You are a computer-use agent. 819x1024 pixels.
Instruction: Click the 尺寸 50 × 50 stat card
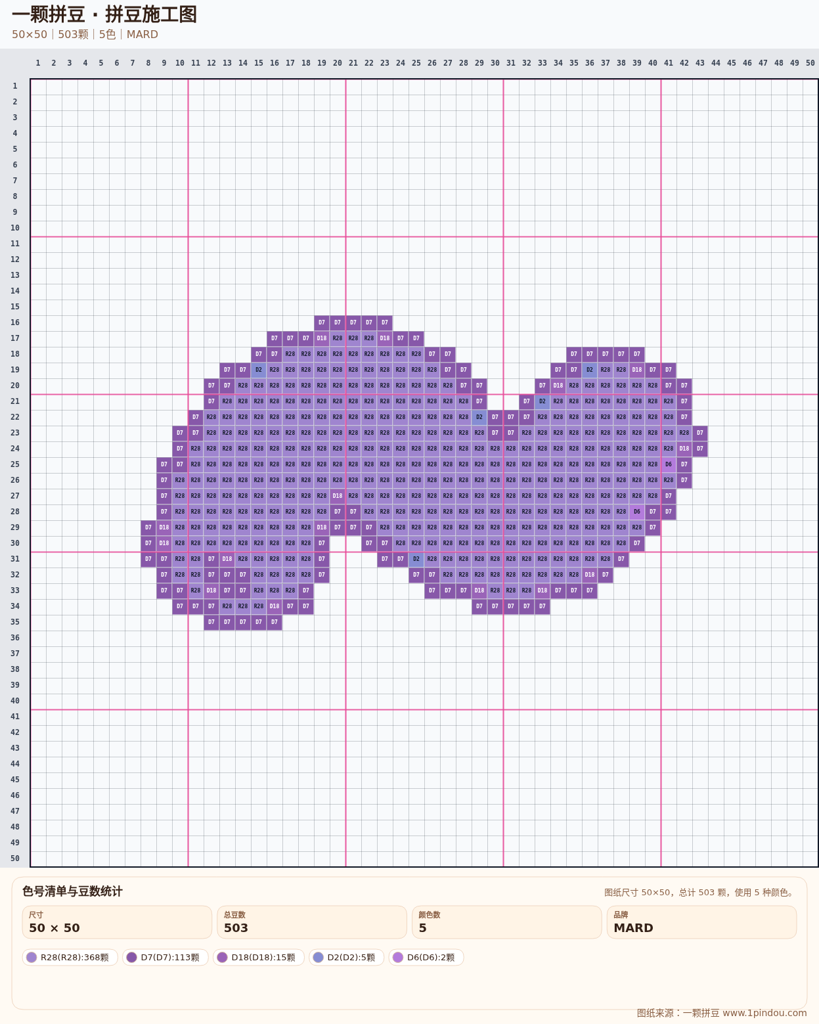click(117, 922)
